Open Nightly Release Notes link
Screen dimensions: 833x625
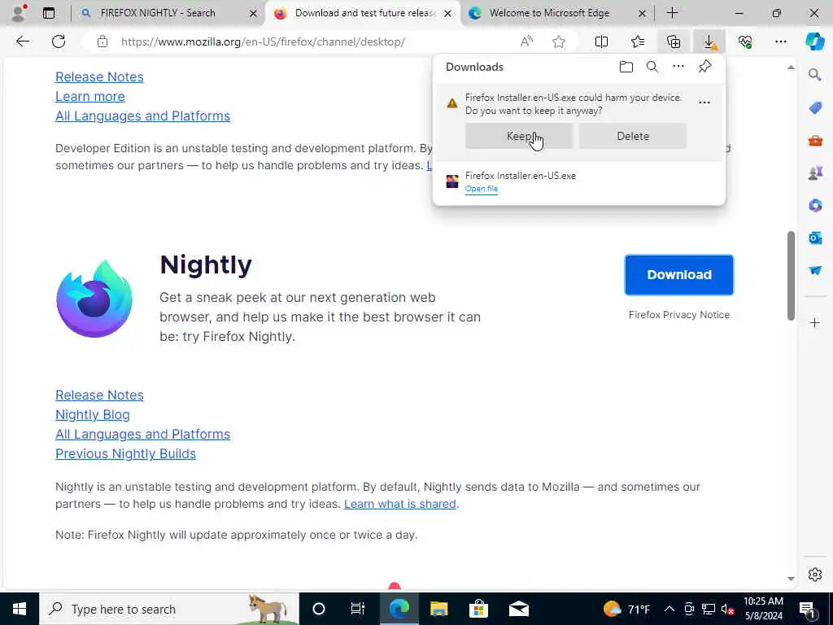pyautogui.click(x=99, y=395)
